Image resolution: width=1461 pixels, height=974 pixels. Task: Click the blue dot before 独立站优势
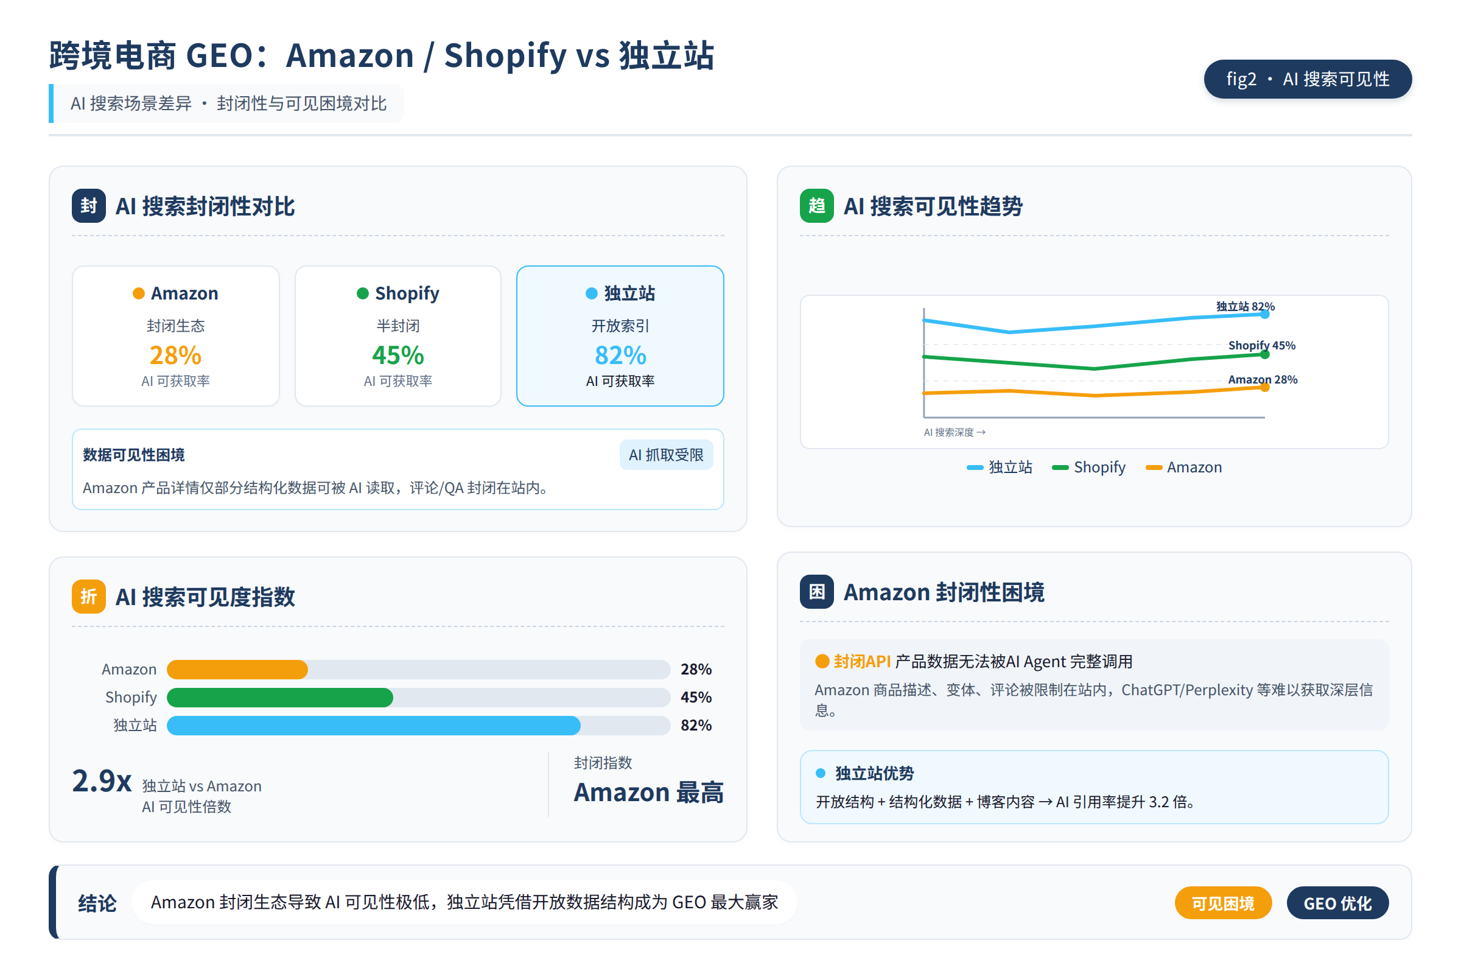click(821, 773)
